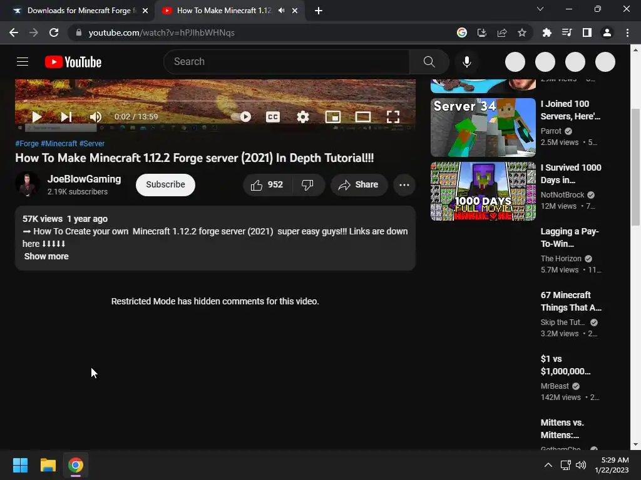Expand description with Show more
This screenshot has width=641, height=480.
pos(46,256)
